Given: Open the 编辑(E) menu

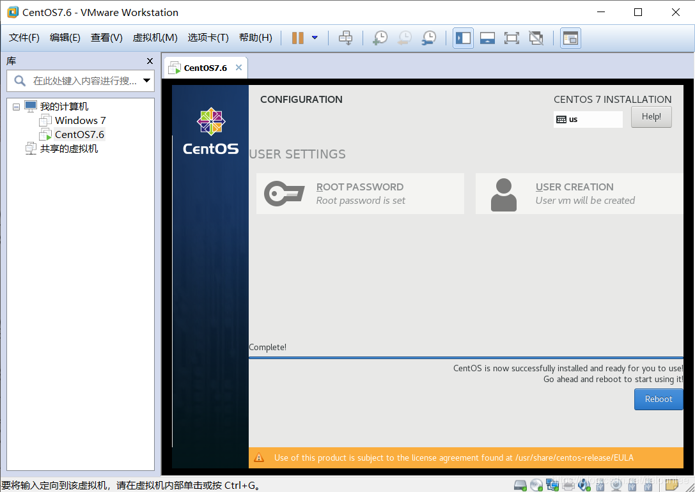Looking at the screenshot, I should point(65,38).
